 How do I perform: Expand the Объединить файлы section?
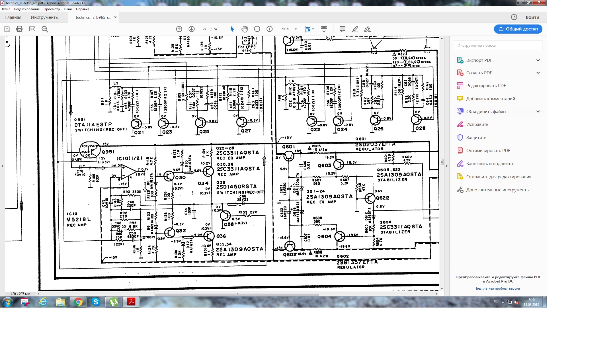pos(538,112)
